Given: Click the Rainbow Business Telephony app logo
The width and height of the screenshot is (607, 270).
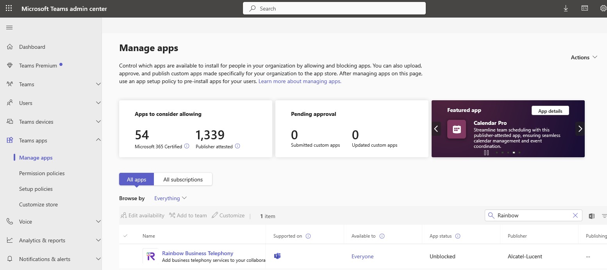Looking at the screenshot, I should 150,256.
